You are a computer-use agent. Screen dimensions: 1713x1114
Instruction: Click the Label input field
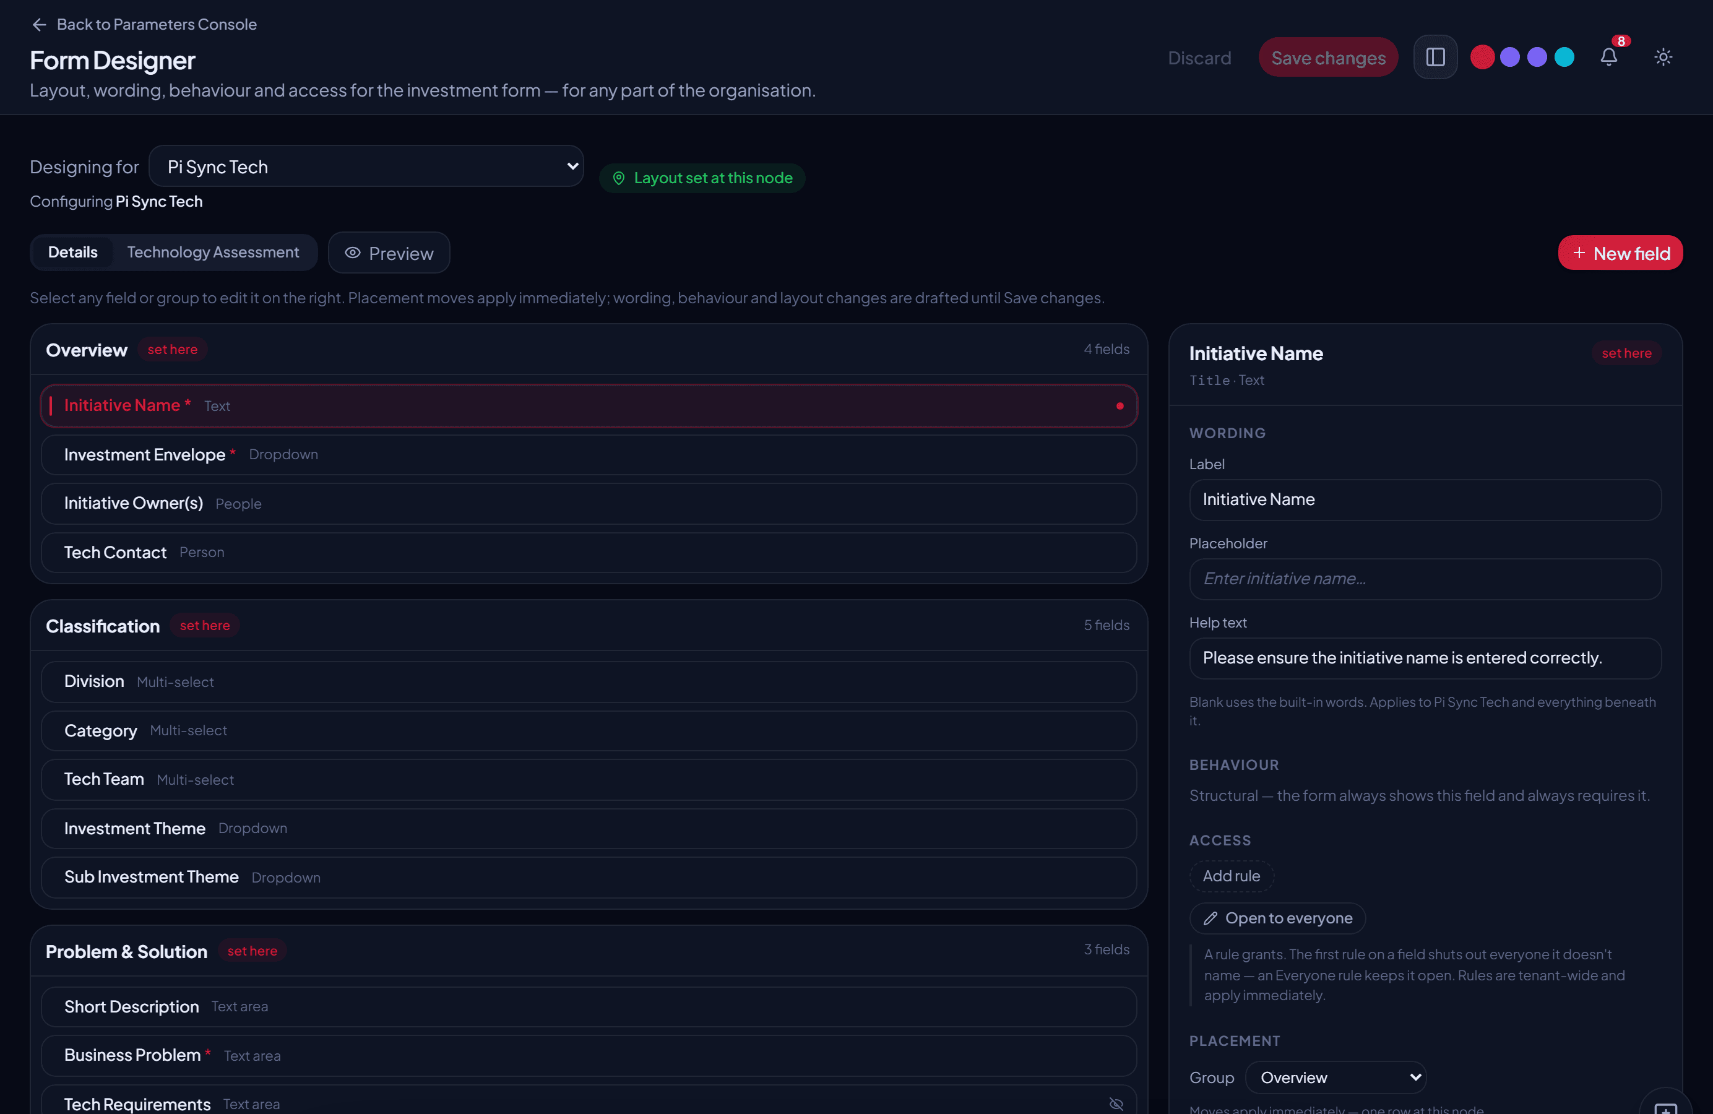pyautogui.click(x=1425, y=499)
